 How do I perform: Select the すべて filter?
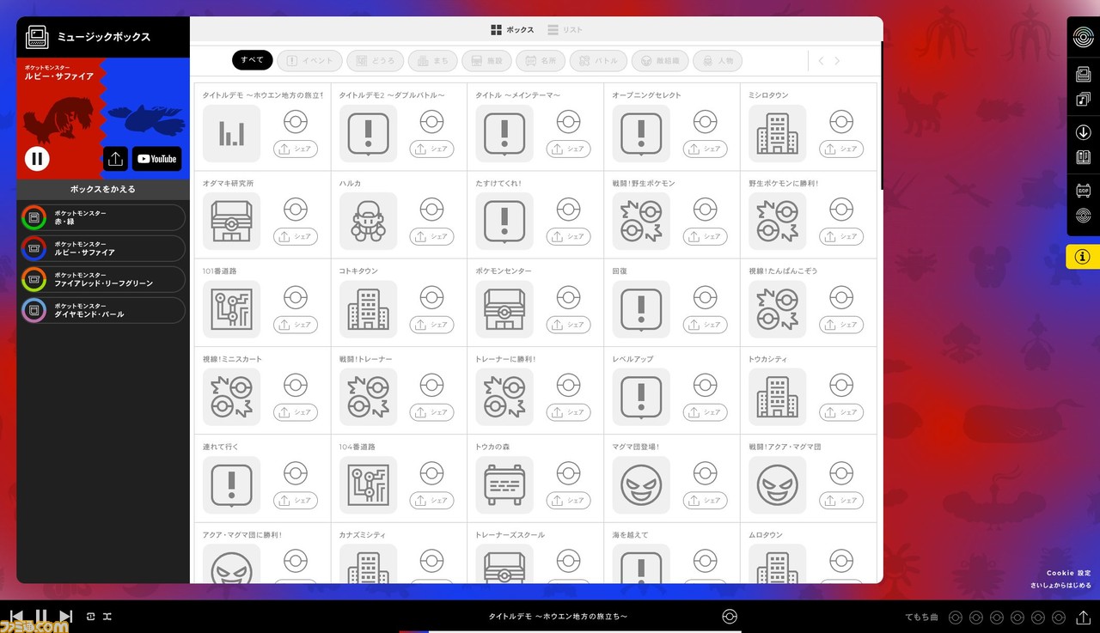[x=253, y=60]
